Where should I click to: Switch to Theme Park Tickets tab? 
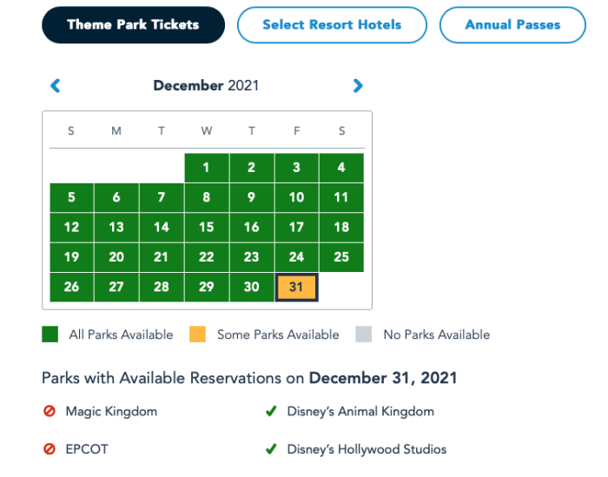click(134, 25)
